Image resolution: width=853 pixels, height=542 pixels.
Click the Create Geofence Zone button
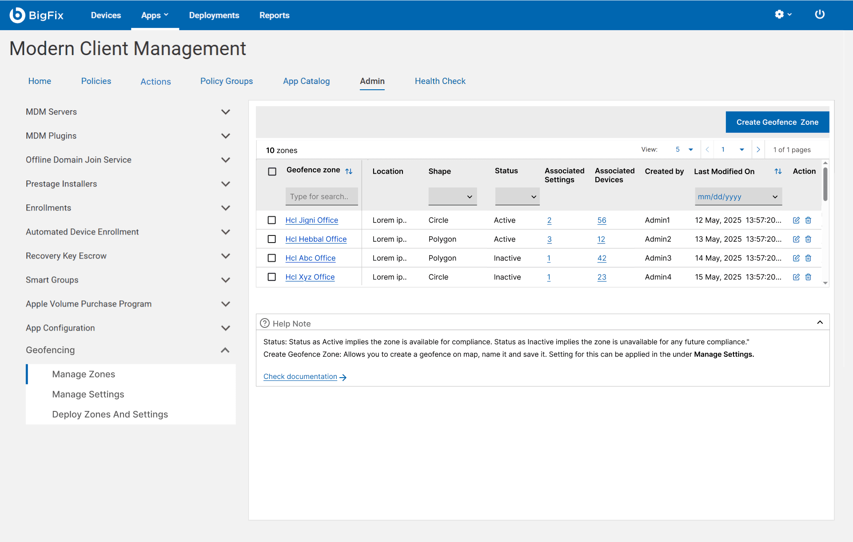(777, 122)
